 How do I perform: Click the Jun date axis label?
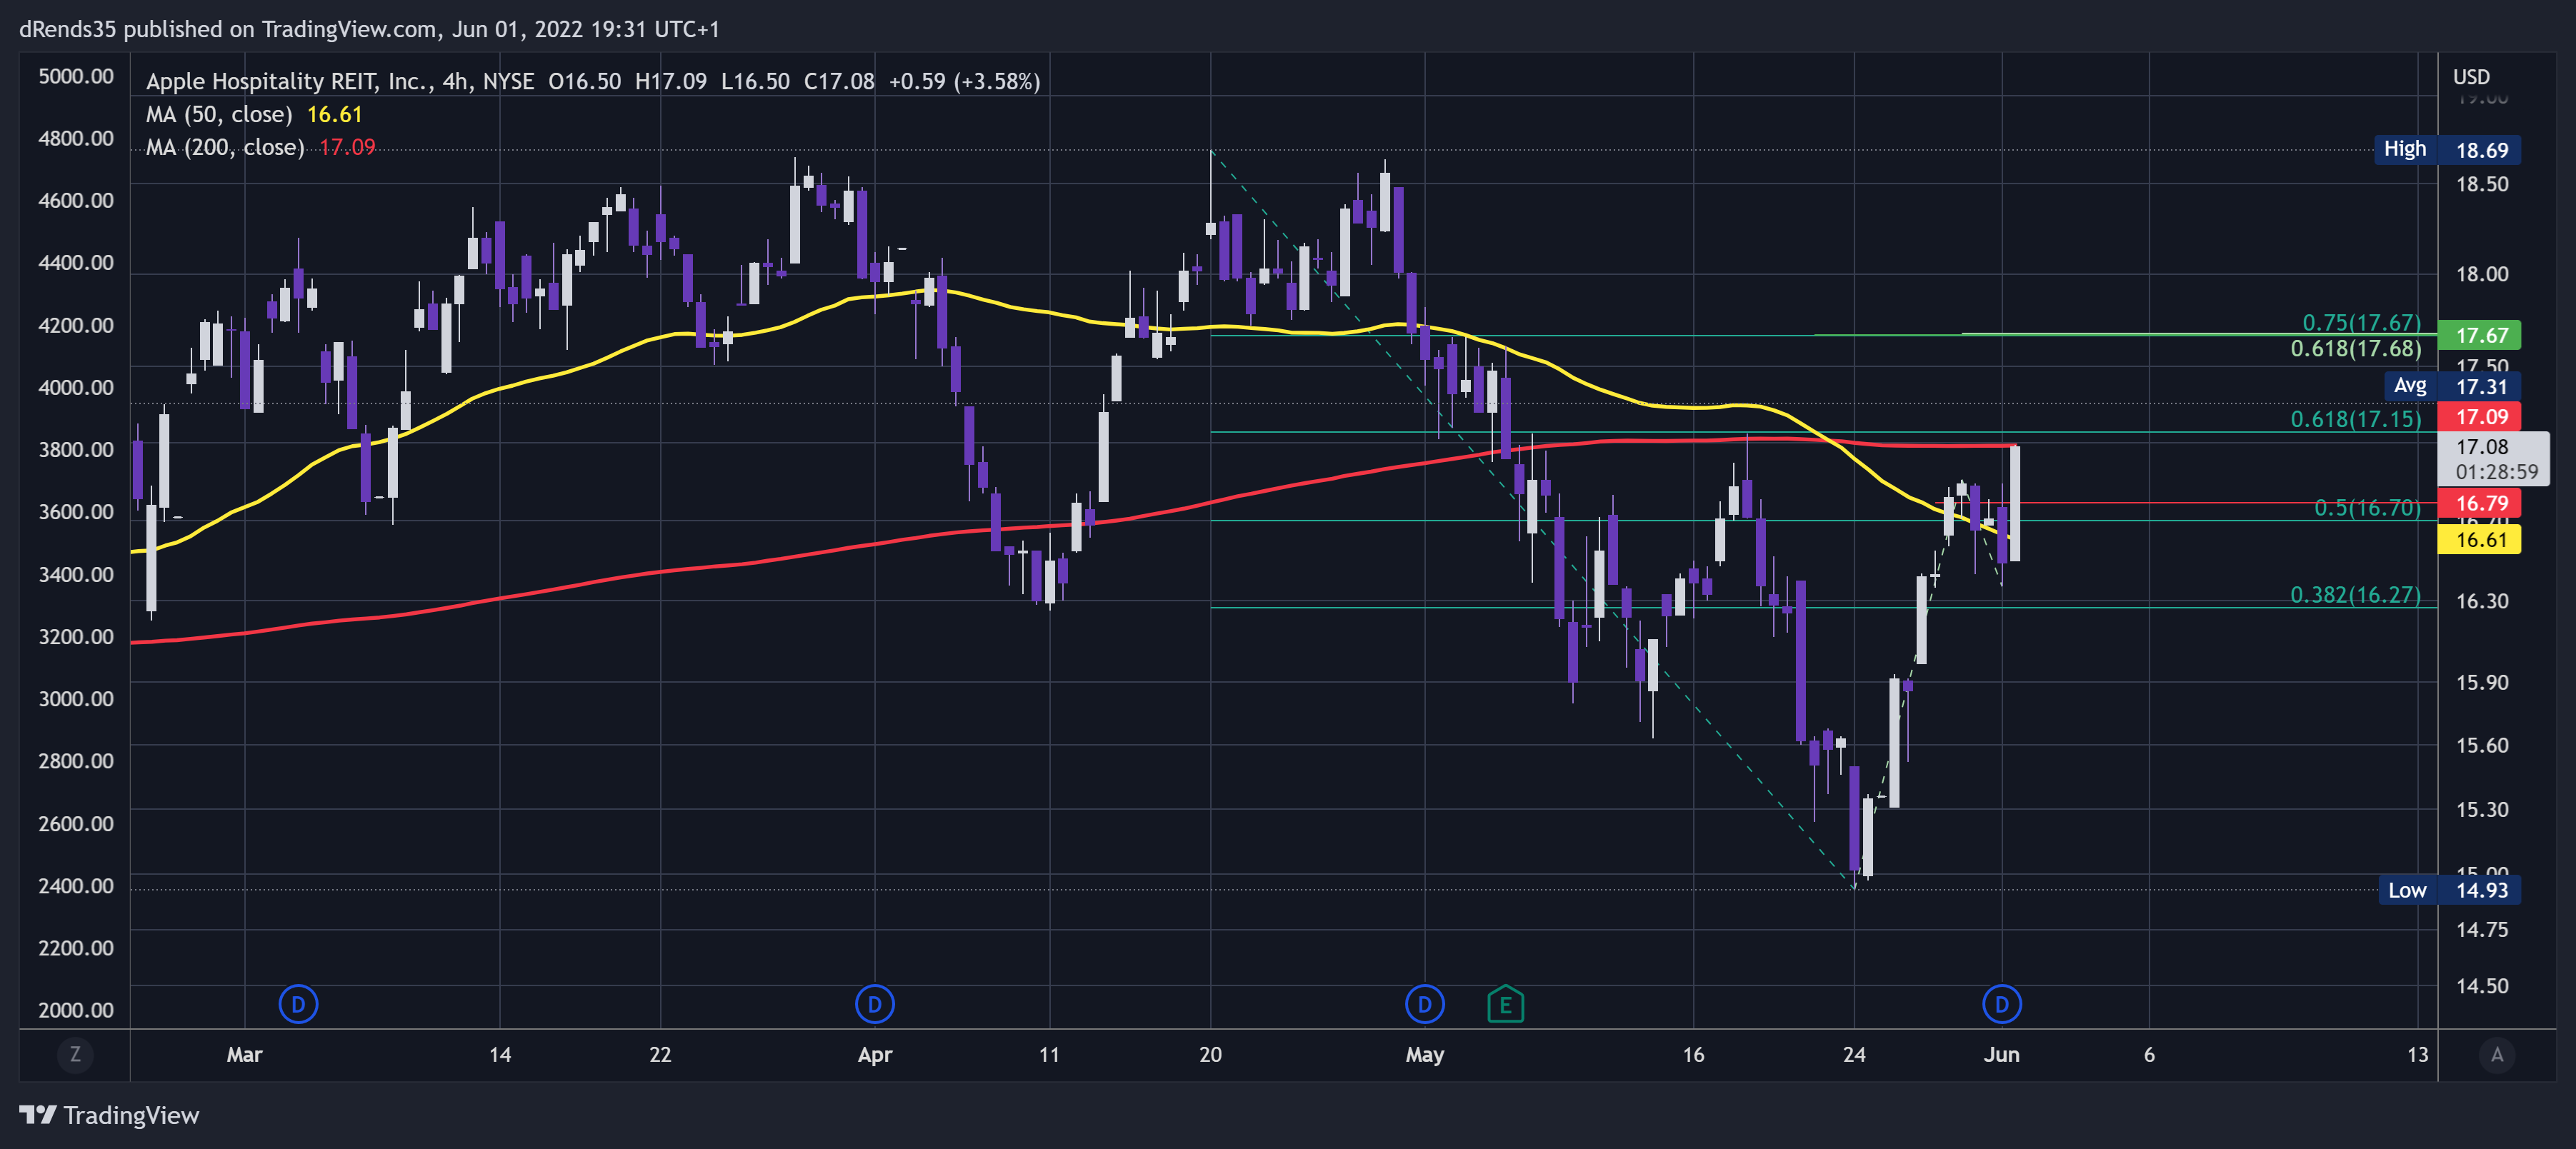click(2002, 1054)
